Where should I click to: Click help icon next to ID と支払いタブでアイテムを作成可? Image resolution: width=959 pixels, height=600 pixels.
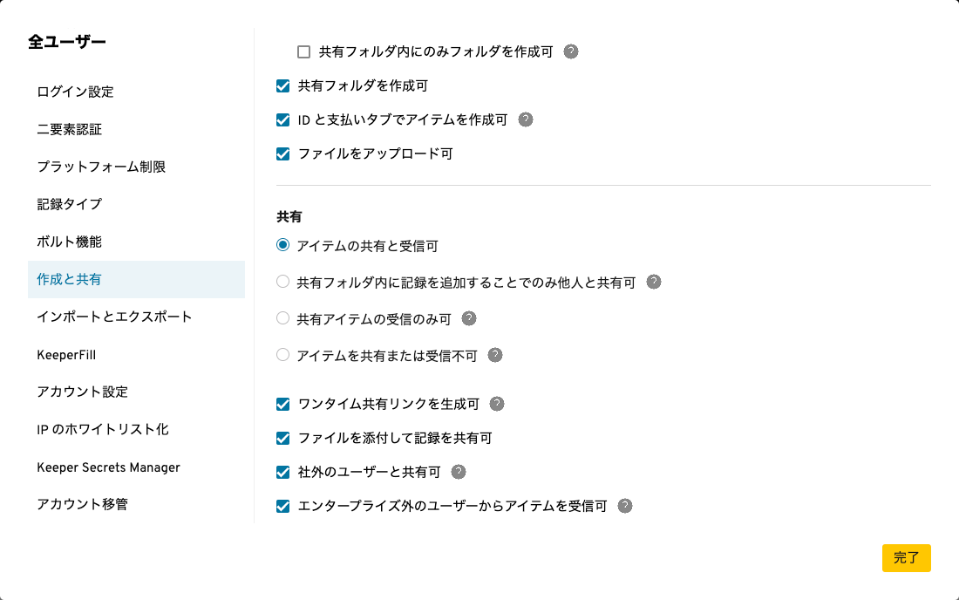pyautogui.click(x=526, y=119)
